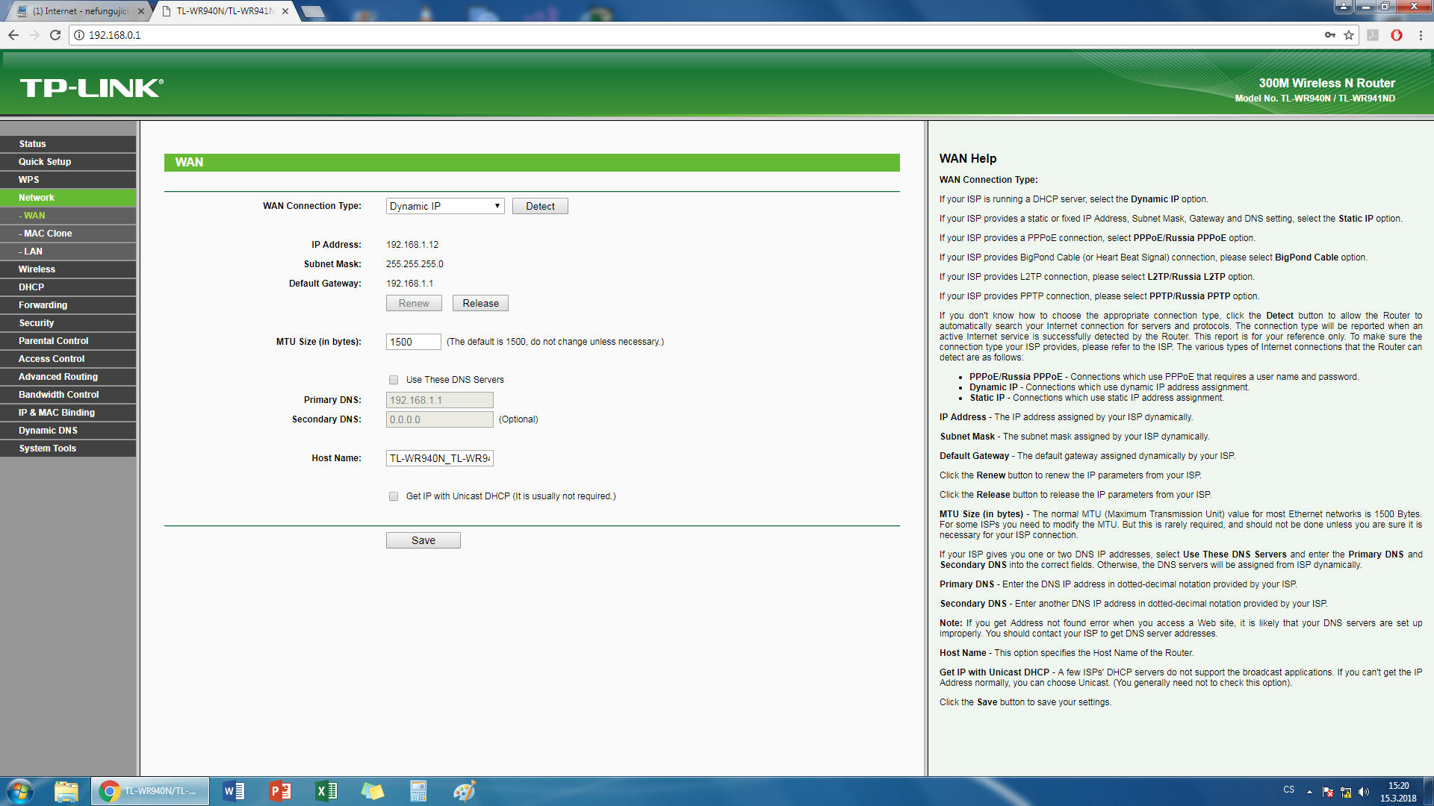
Task: Switch to the Internet nefungujici tab
Action: (x=81, y=11)
